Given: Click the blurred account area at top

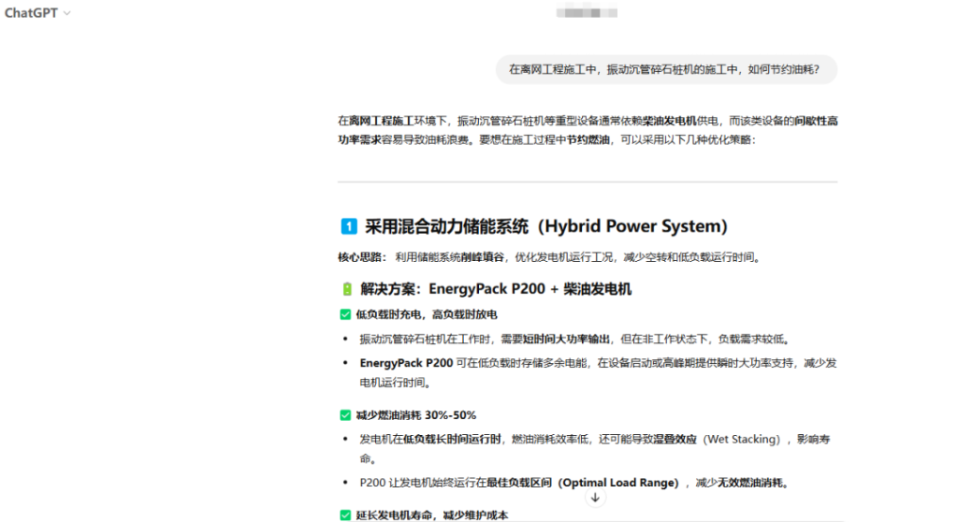Looking at the screenshot, I should point(587,12).
